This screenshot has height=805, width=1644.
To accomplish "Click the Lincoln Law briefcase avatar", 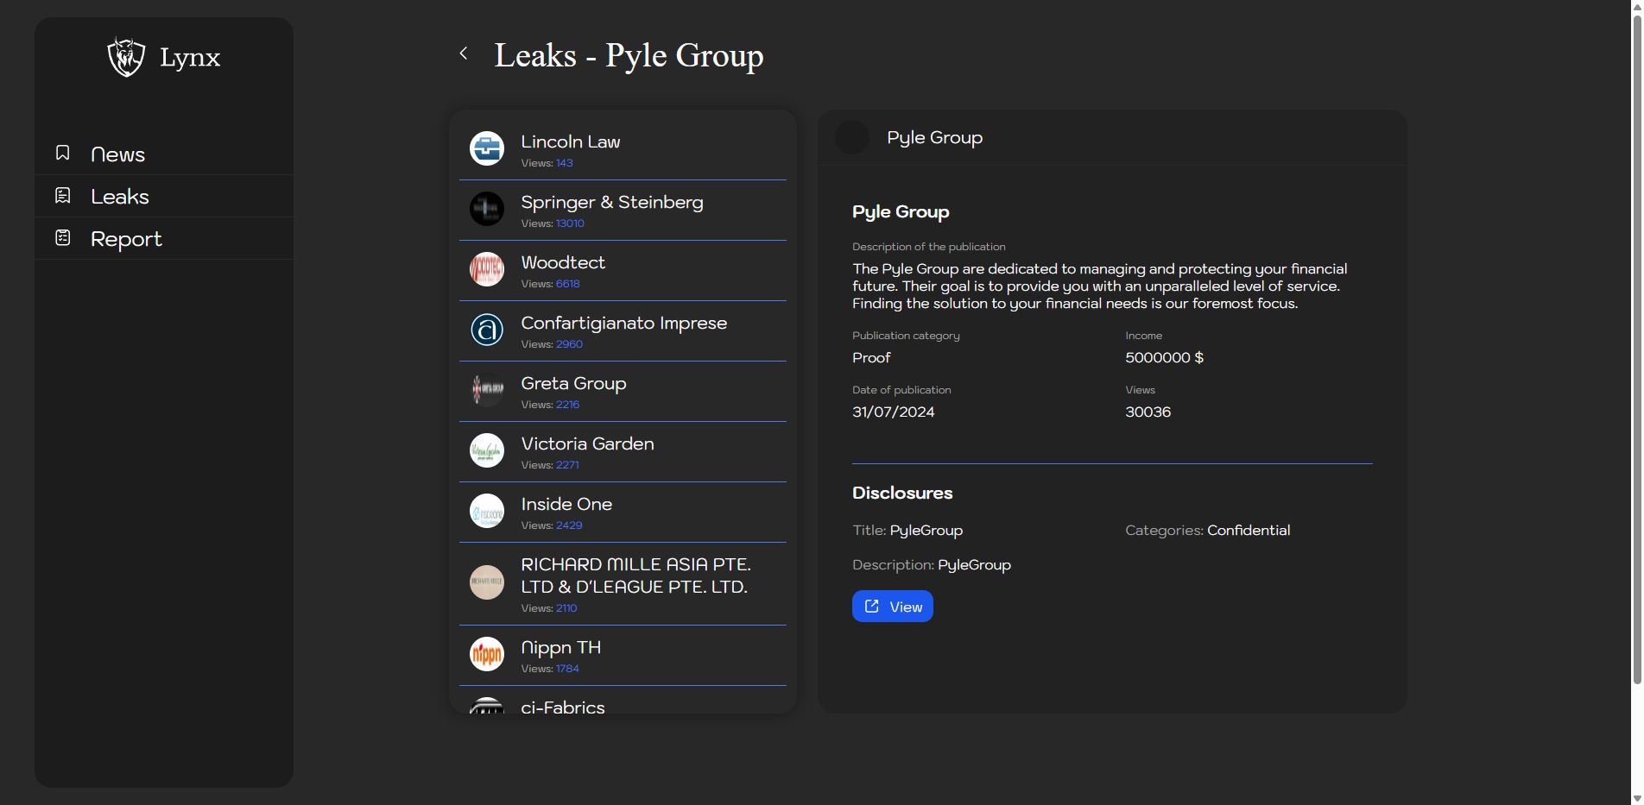I will coord(487,148).
